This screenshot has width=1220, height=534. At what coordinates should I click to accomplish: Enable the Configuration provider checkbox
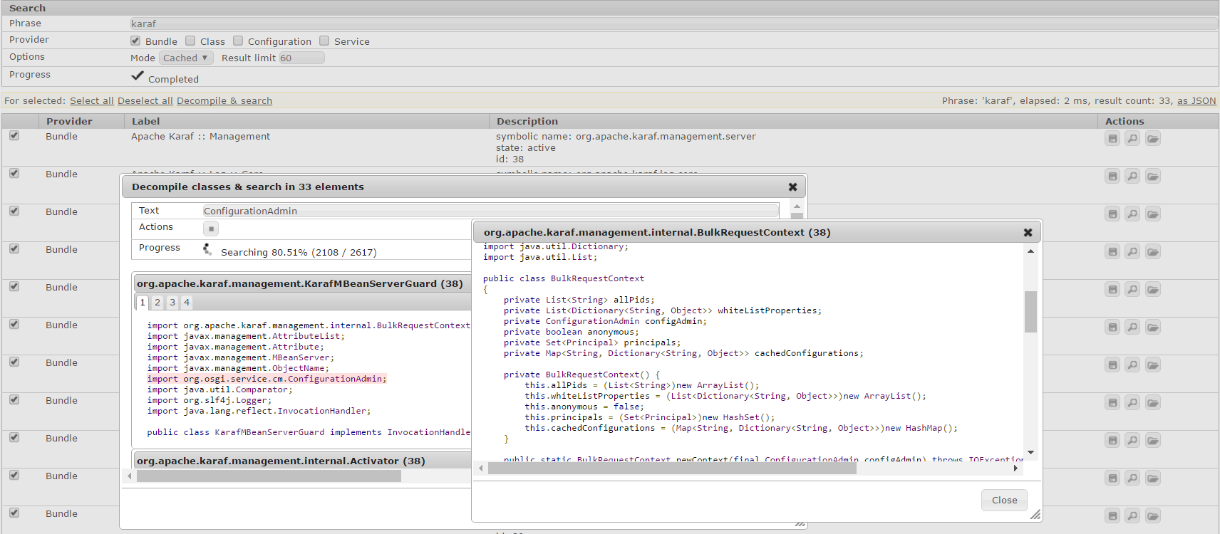click(x=238, y=41)
